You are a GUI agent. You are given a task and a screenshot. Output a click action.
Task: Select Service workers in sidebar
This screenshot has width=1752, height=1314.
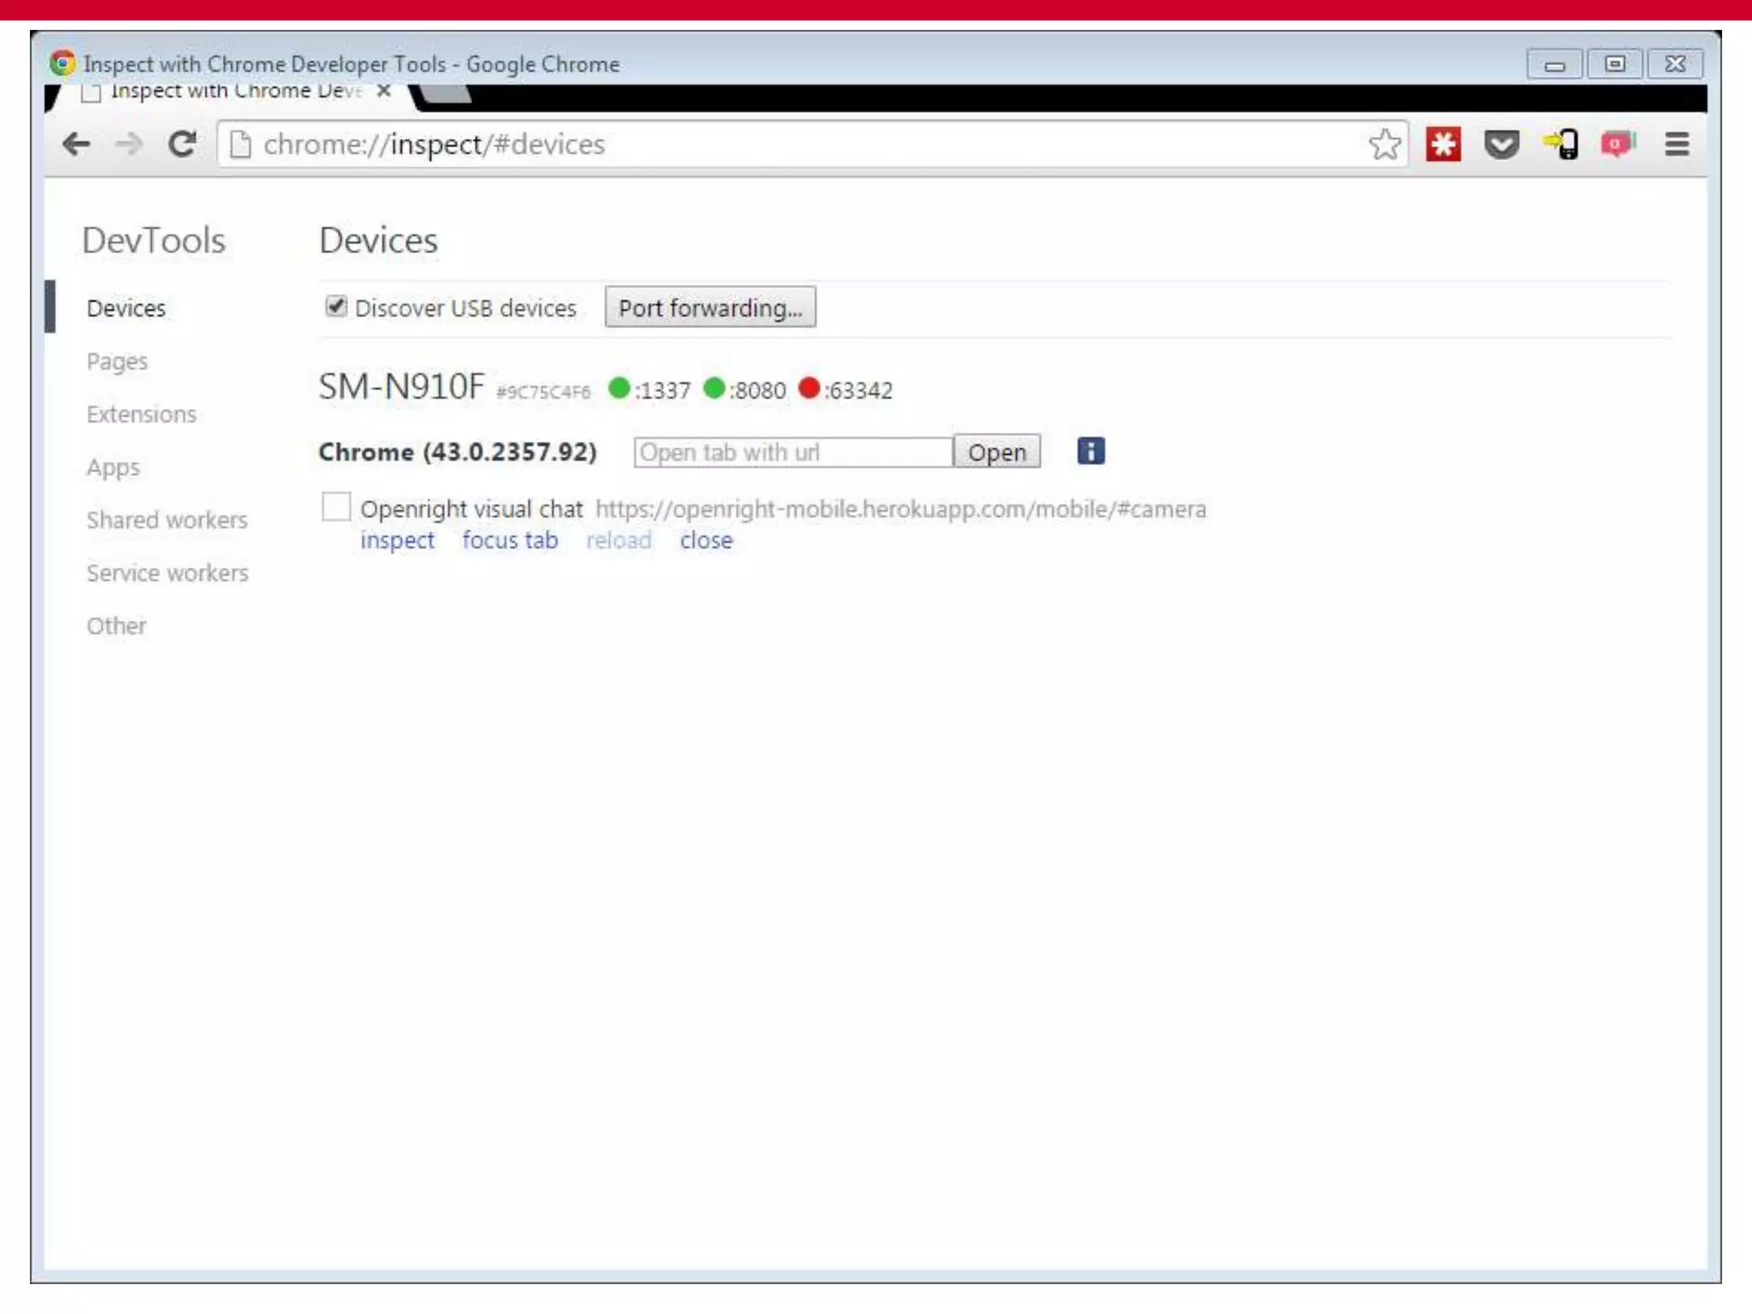(168, 573)
